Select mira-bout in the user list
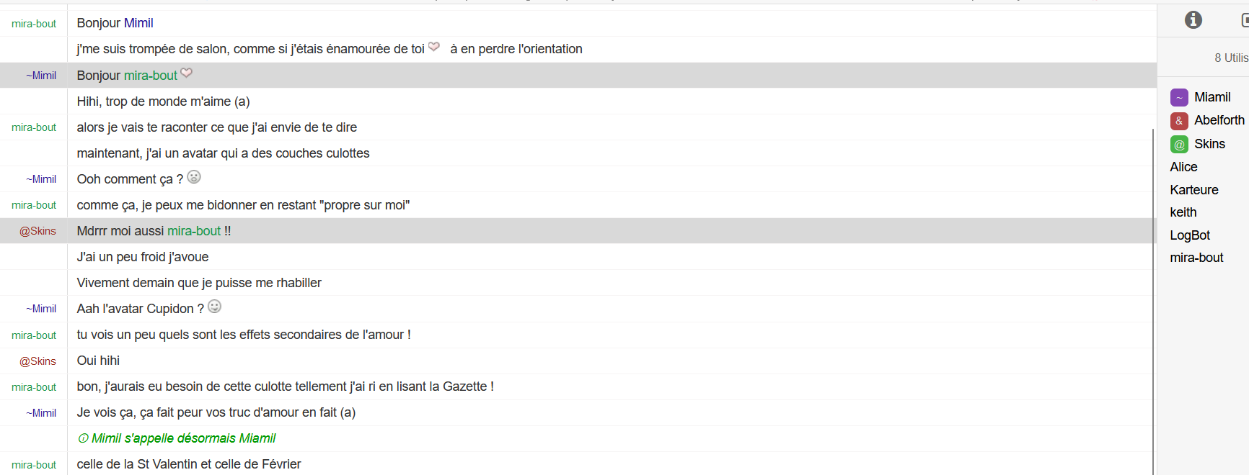Viewport: 1249px width, 475px height. tap(1196, 258)
